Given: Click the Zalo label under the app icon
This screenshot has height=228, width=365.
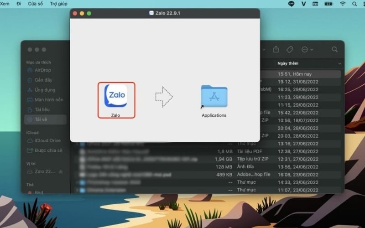Looking at the screenshot, I should coord(116,115).
